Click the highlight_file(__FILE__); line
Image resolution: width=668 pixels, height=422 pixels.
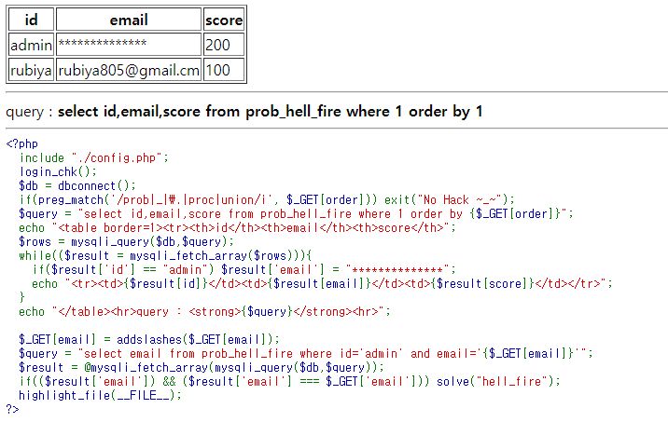click(x=100, y=396)
